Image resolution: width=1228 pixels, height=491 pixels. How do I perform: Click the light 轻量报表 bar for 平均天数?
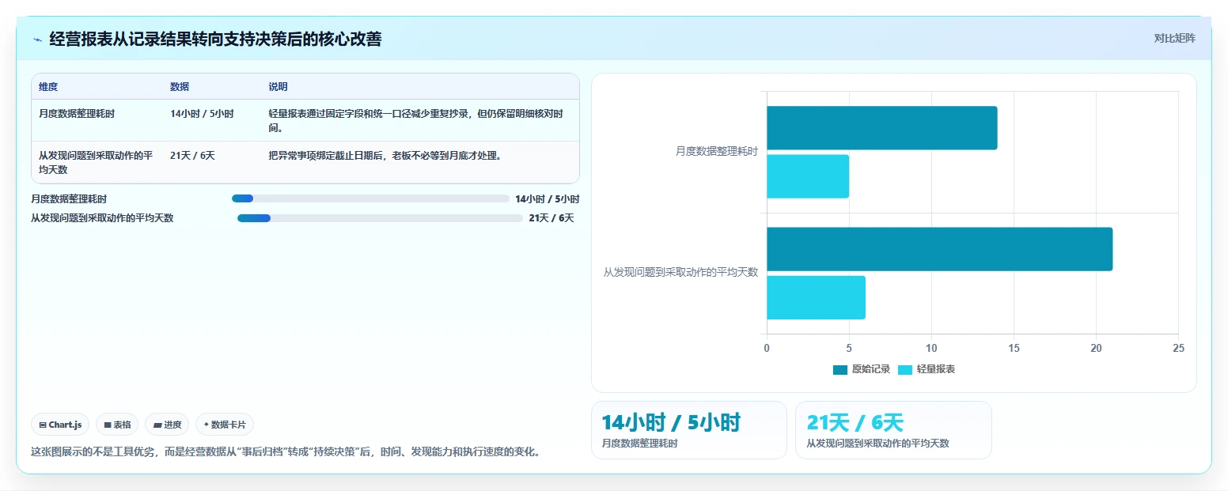[x=816, y=297]
